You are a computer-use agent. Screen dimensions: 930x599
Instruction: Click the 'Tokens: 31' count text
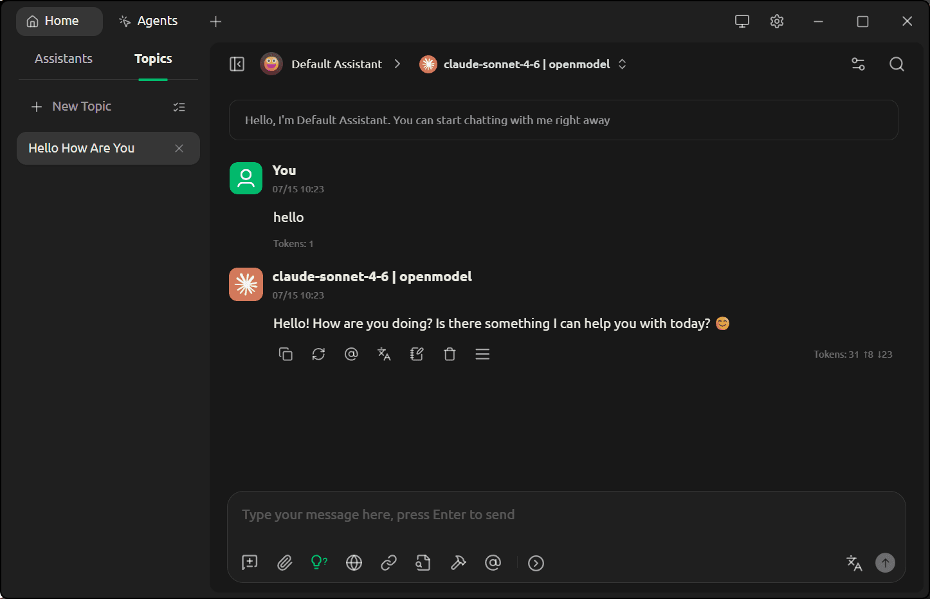point(836,355)
